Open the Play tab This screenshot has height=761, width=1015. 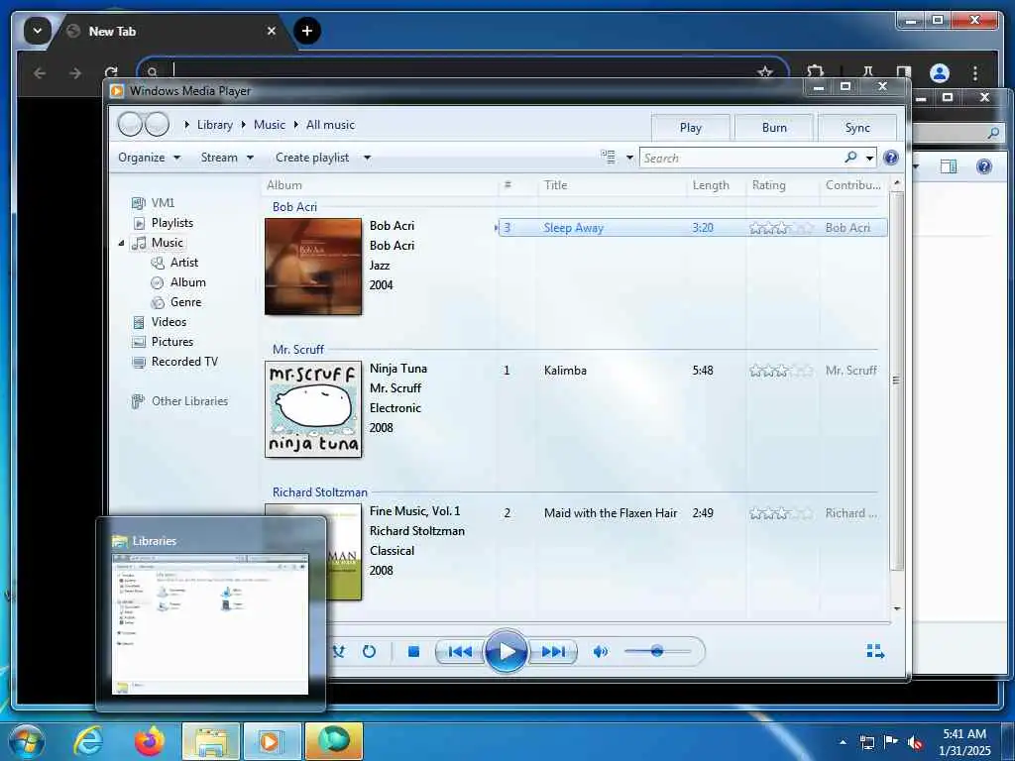tap(690, 128)
